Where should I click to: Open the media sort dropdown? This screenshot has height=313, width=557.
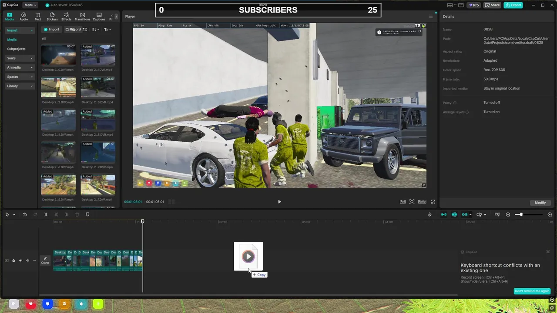click(x=96, y=30)
